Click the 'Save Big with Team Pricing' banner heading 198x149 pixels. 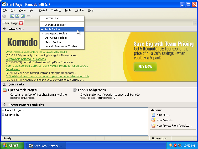pos(164,44)
